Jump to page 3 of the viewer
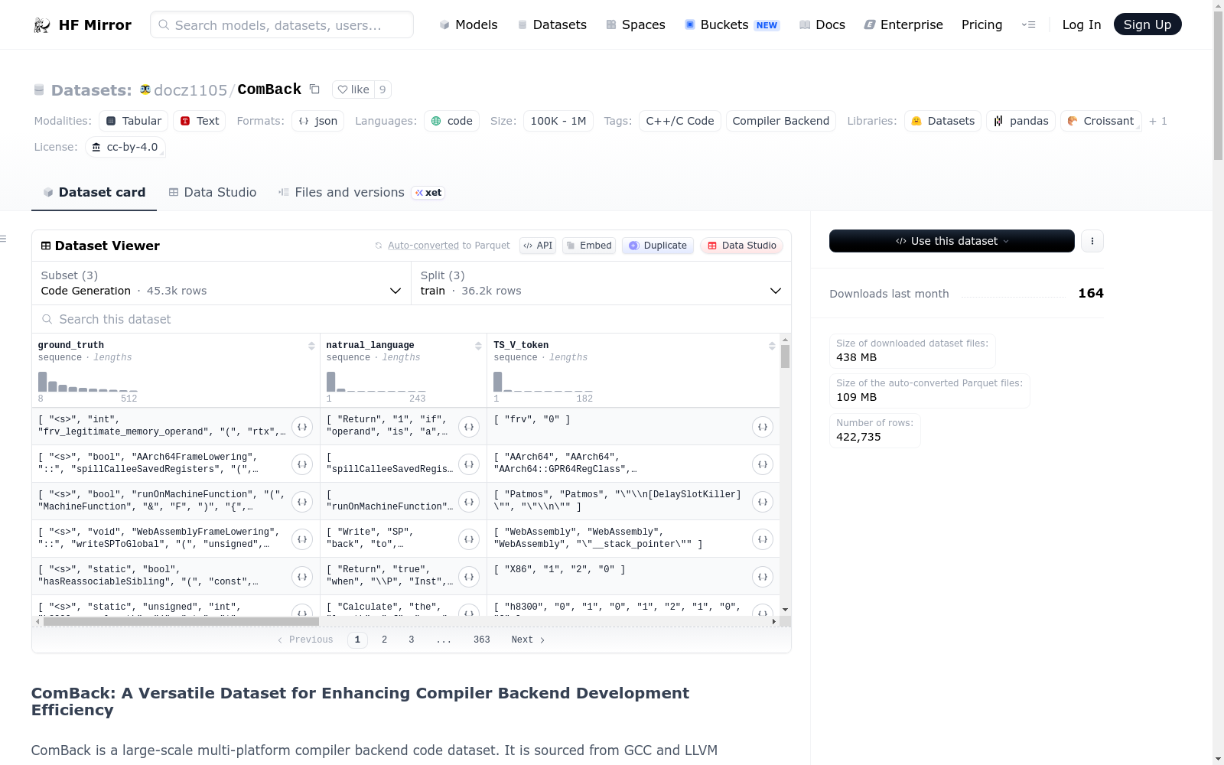The width and height of the screenshot is (1224, 765). click(412, 640)
